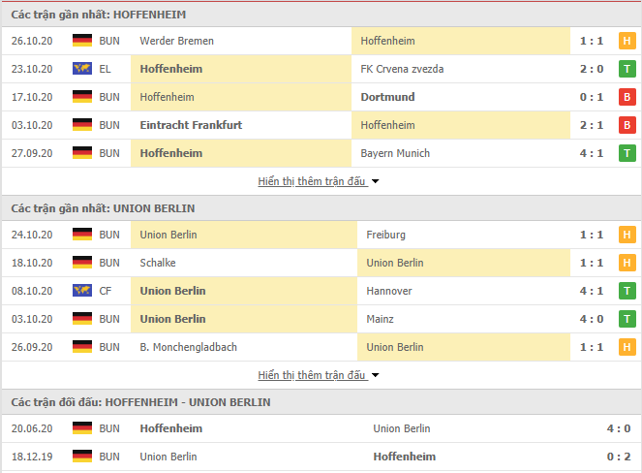Image resolution: width=642 pixels, height=473 pixels.
Task: Open the B. Monchengladbach team link
Action: tap(189, 347)
